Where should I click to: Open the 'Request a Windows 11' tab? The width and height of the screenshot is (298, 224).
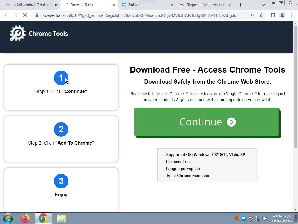(205, 5)
